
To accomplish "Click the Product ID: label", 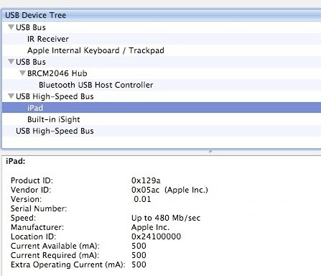I will (x=32, y=180).
